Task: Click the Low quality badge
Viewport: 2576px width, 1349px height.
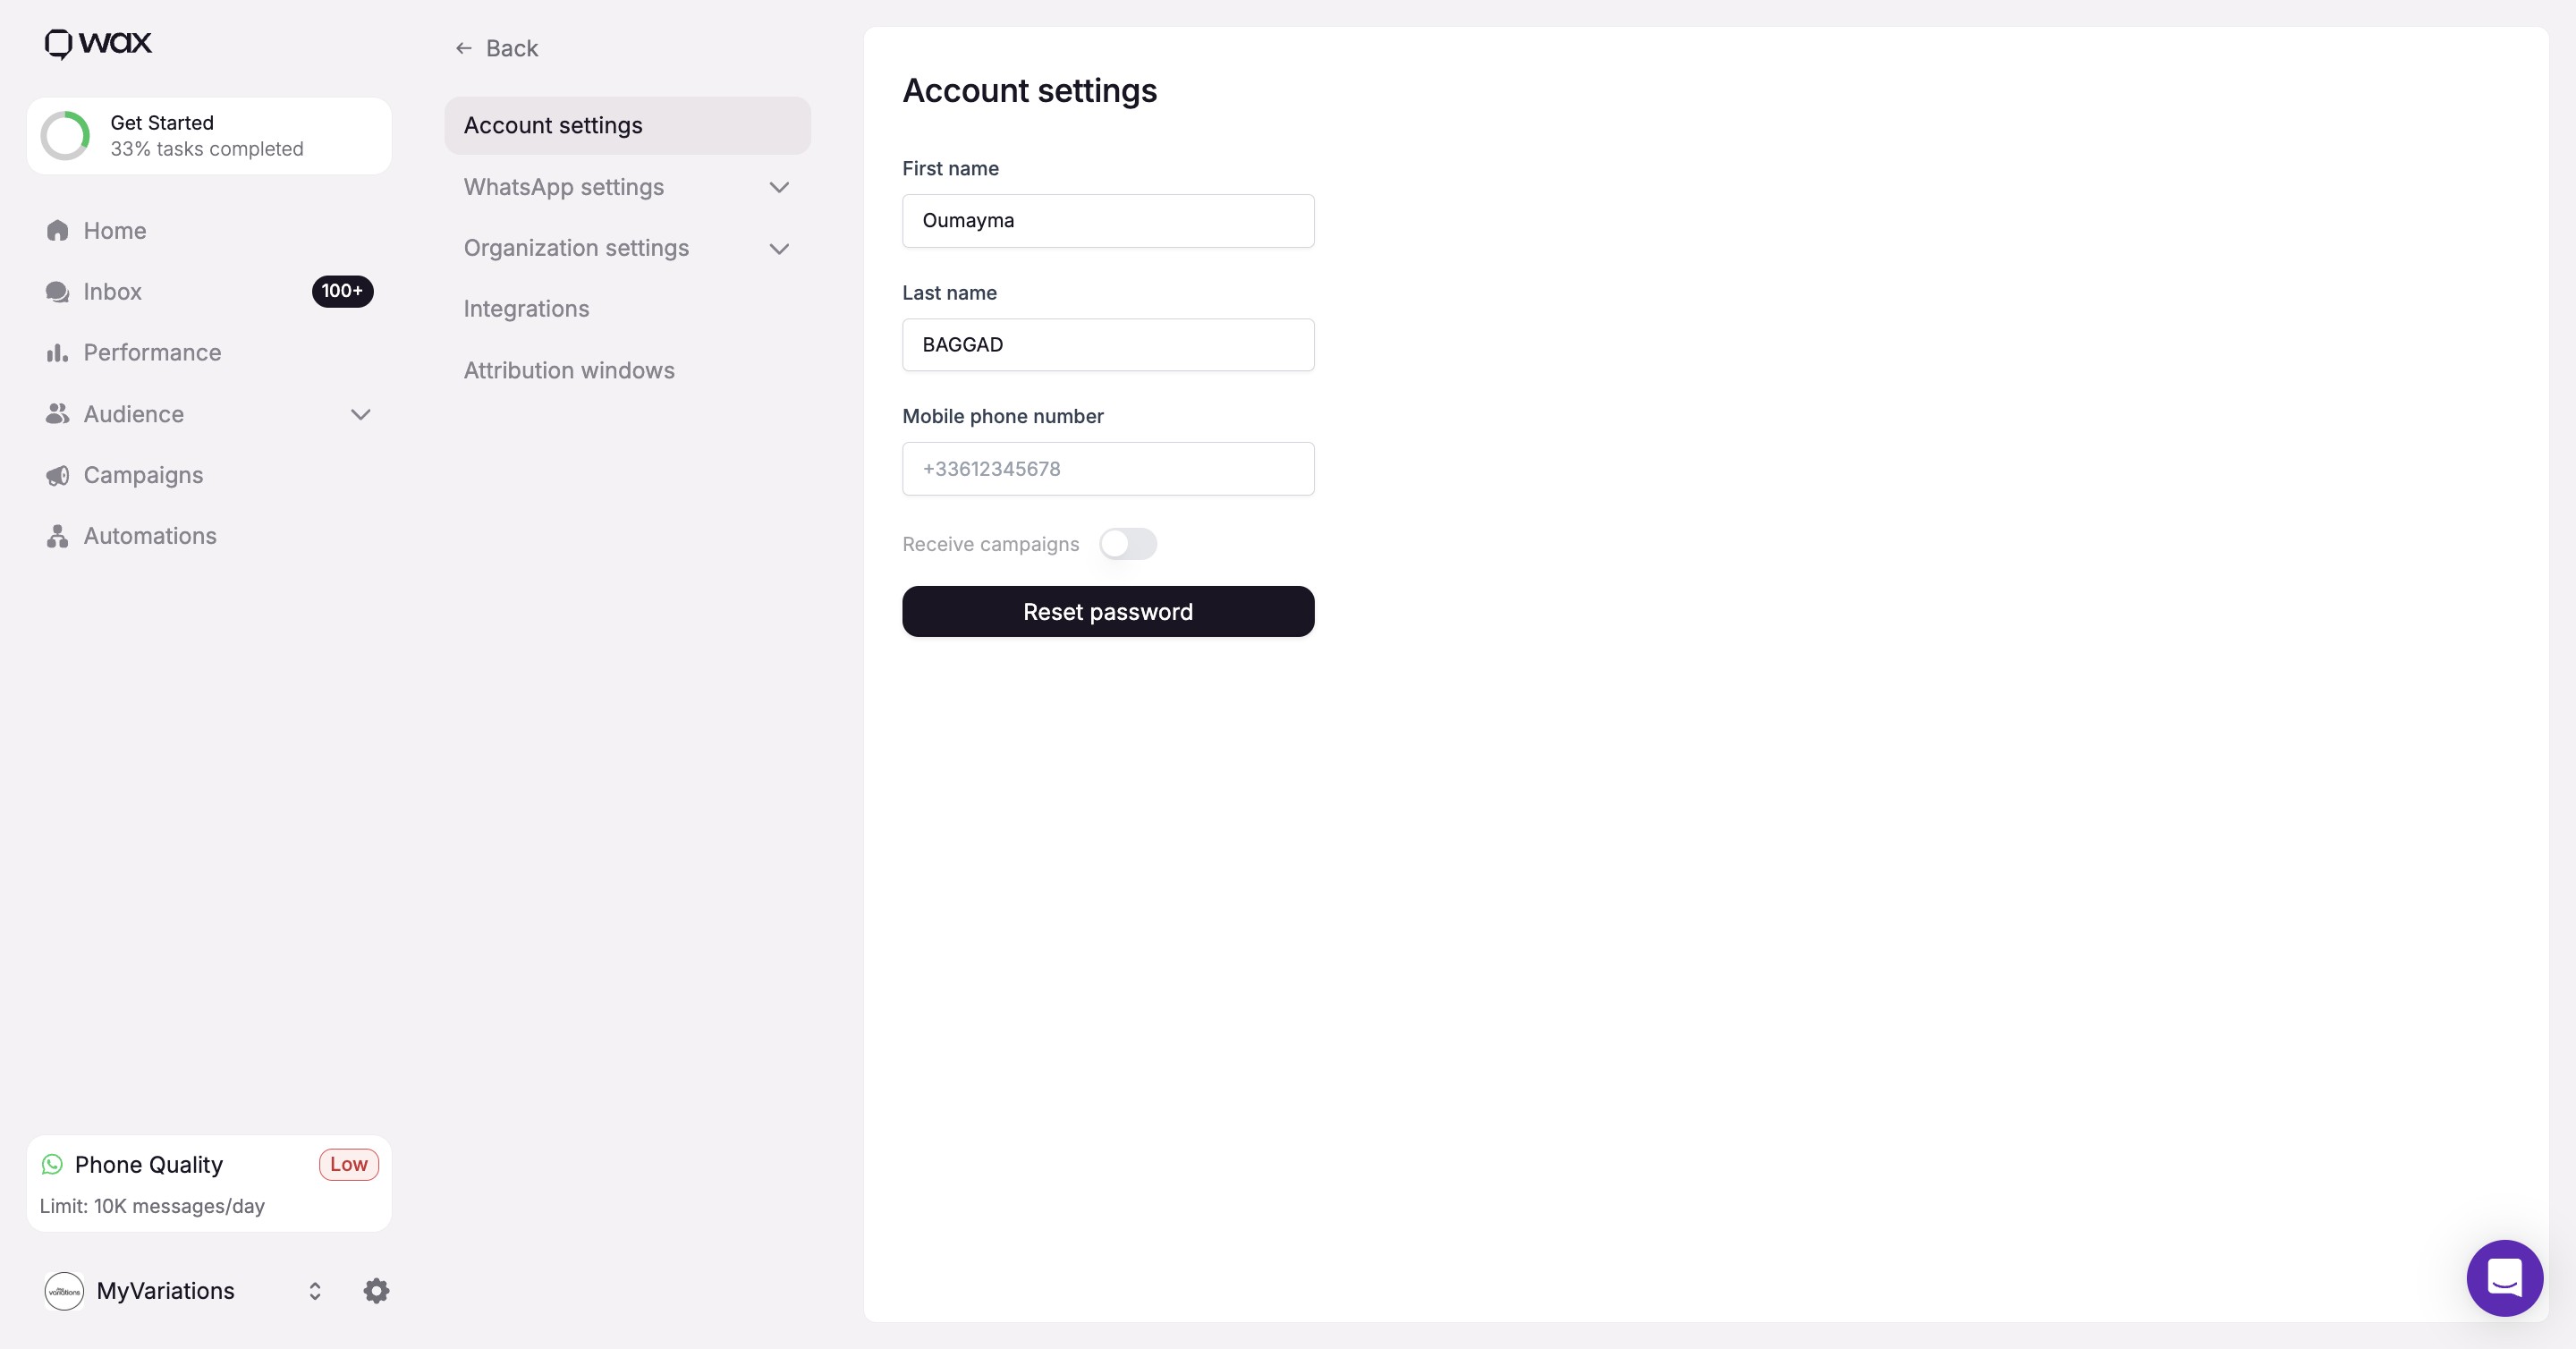Action: pos(349,1164)
